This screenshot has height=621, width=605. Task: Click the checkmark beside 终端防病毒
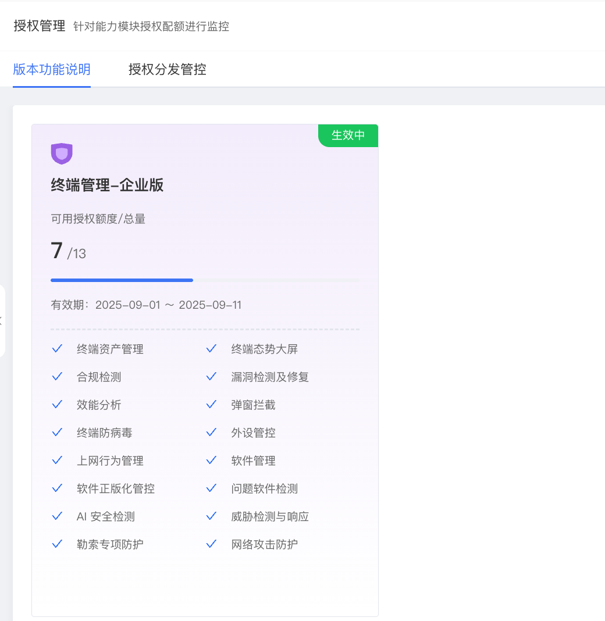pyautogui.click(x=57, y=433)
